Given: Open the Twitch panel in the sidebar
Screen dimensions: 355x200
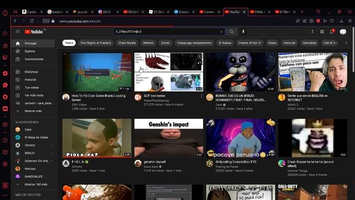Looking at the screenshot, I should (5, 57).
